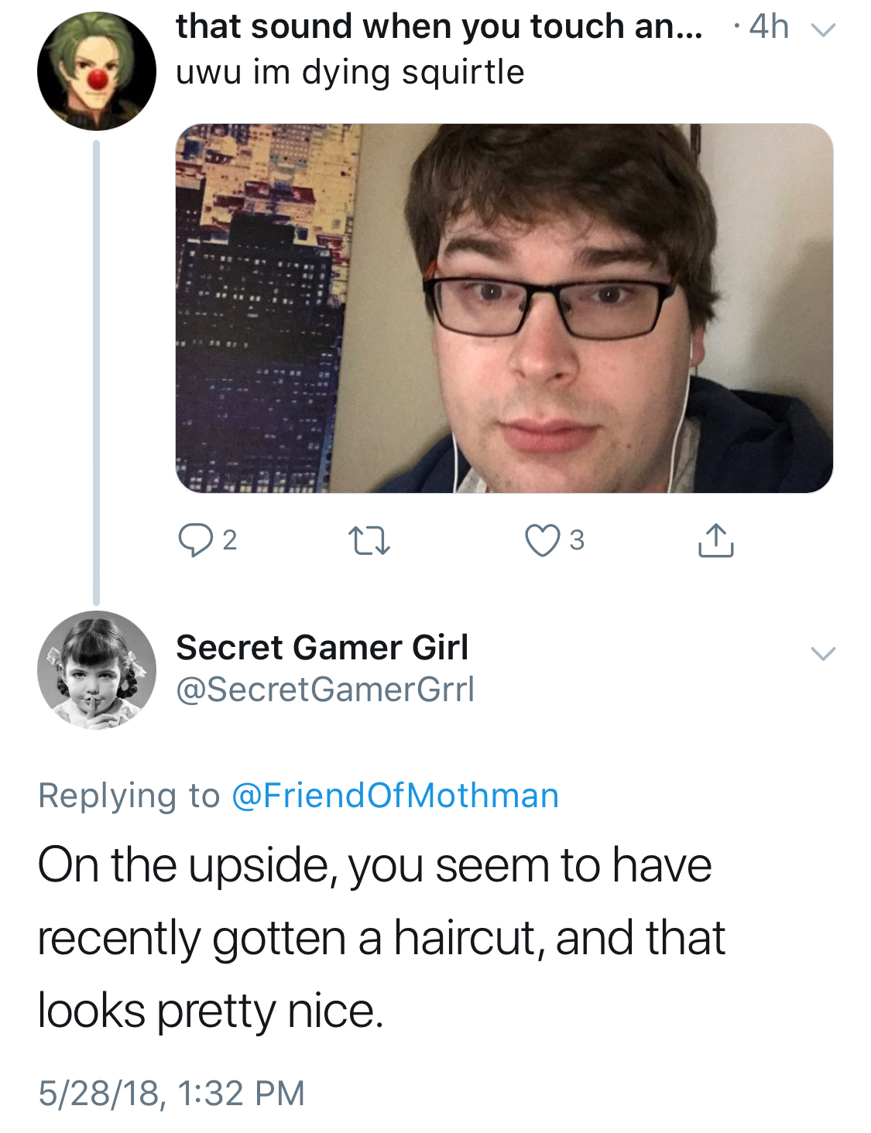Screen dimensions: 871x1133
Task: Expand the top tweet's options chevron
Action: click(x=823, y=30)
